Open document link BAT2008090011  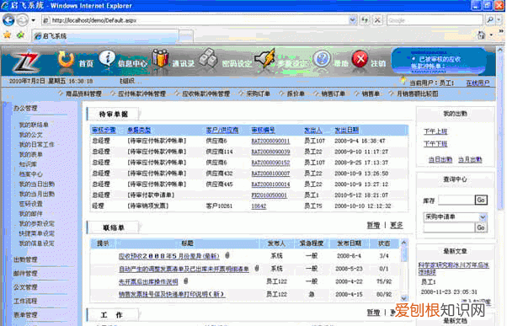coord(270,141)
